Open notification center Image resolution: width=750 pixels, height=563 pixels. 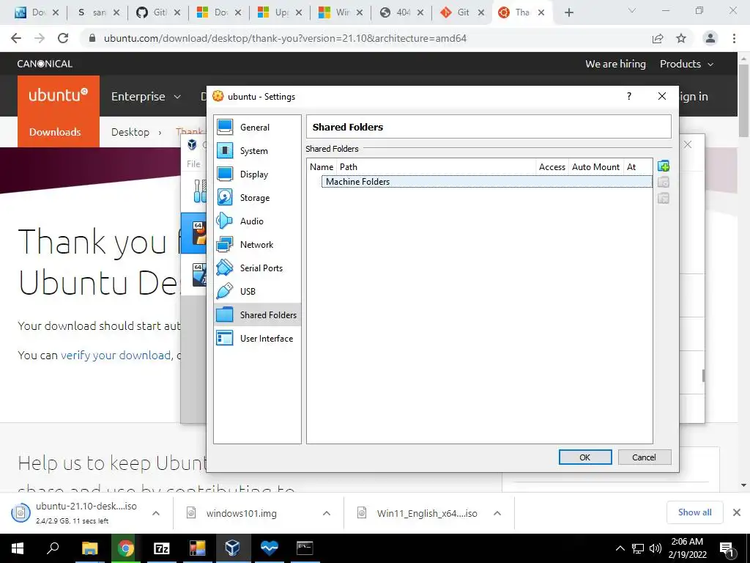pyautogui.click(x=727, y=548)
